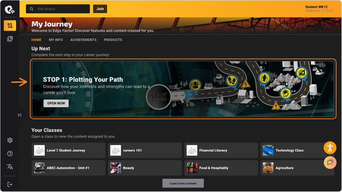Open the settings gear icon
Image resolution: width=342 pixels, height=192 pixels.
pyautogui.click(x=10, y=140)
